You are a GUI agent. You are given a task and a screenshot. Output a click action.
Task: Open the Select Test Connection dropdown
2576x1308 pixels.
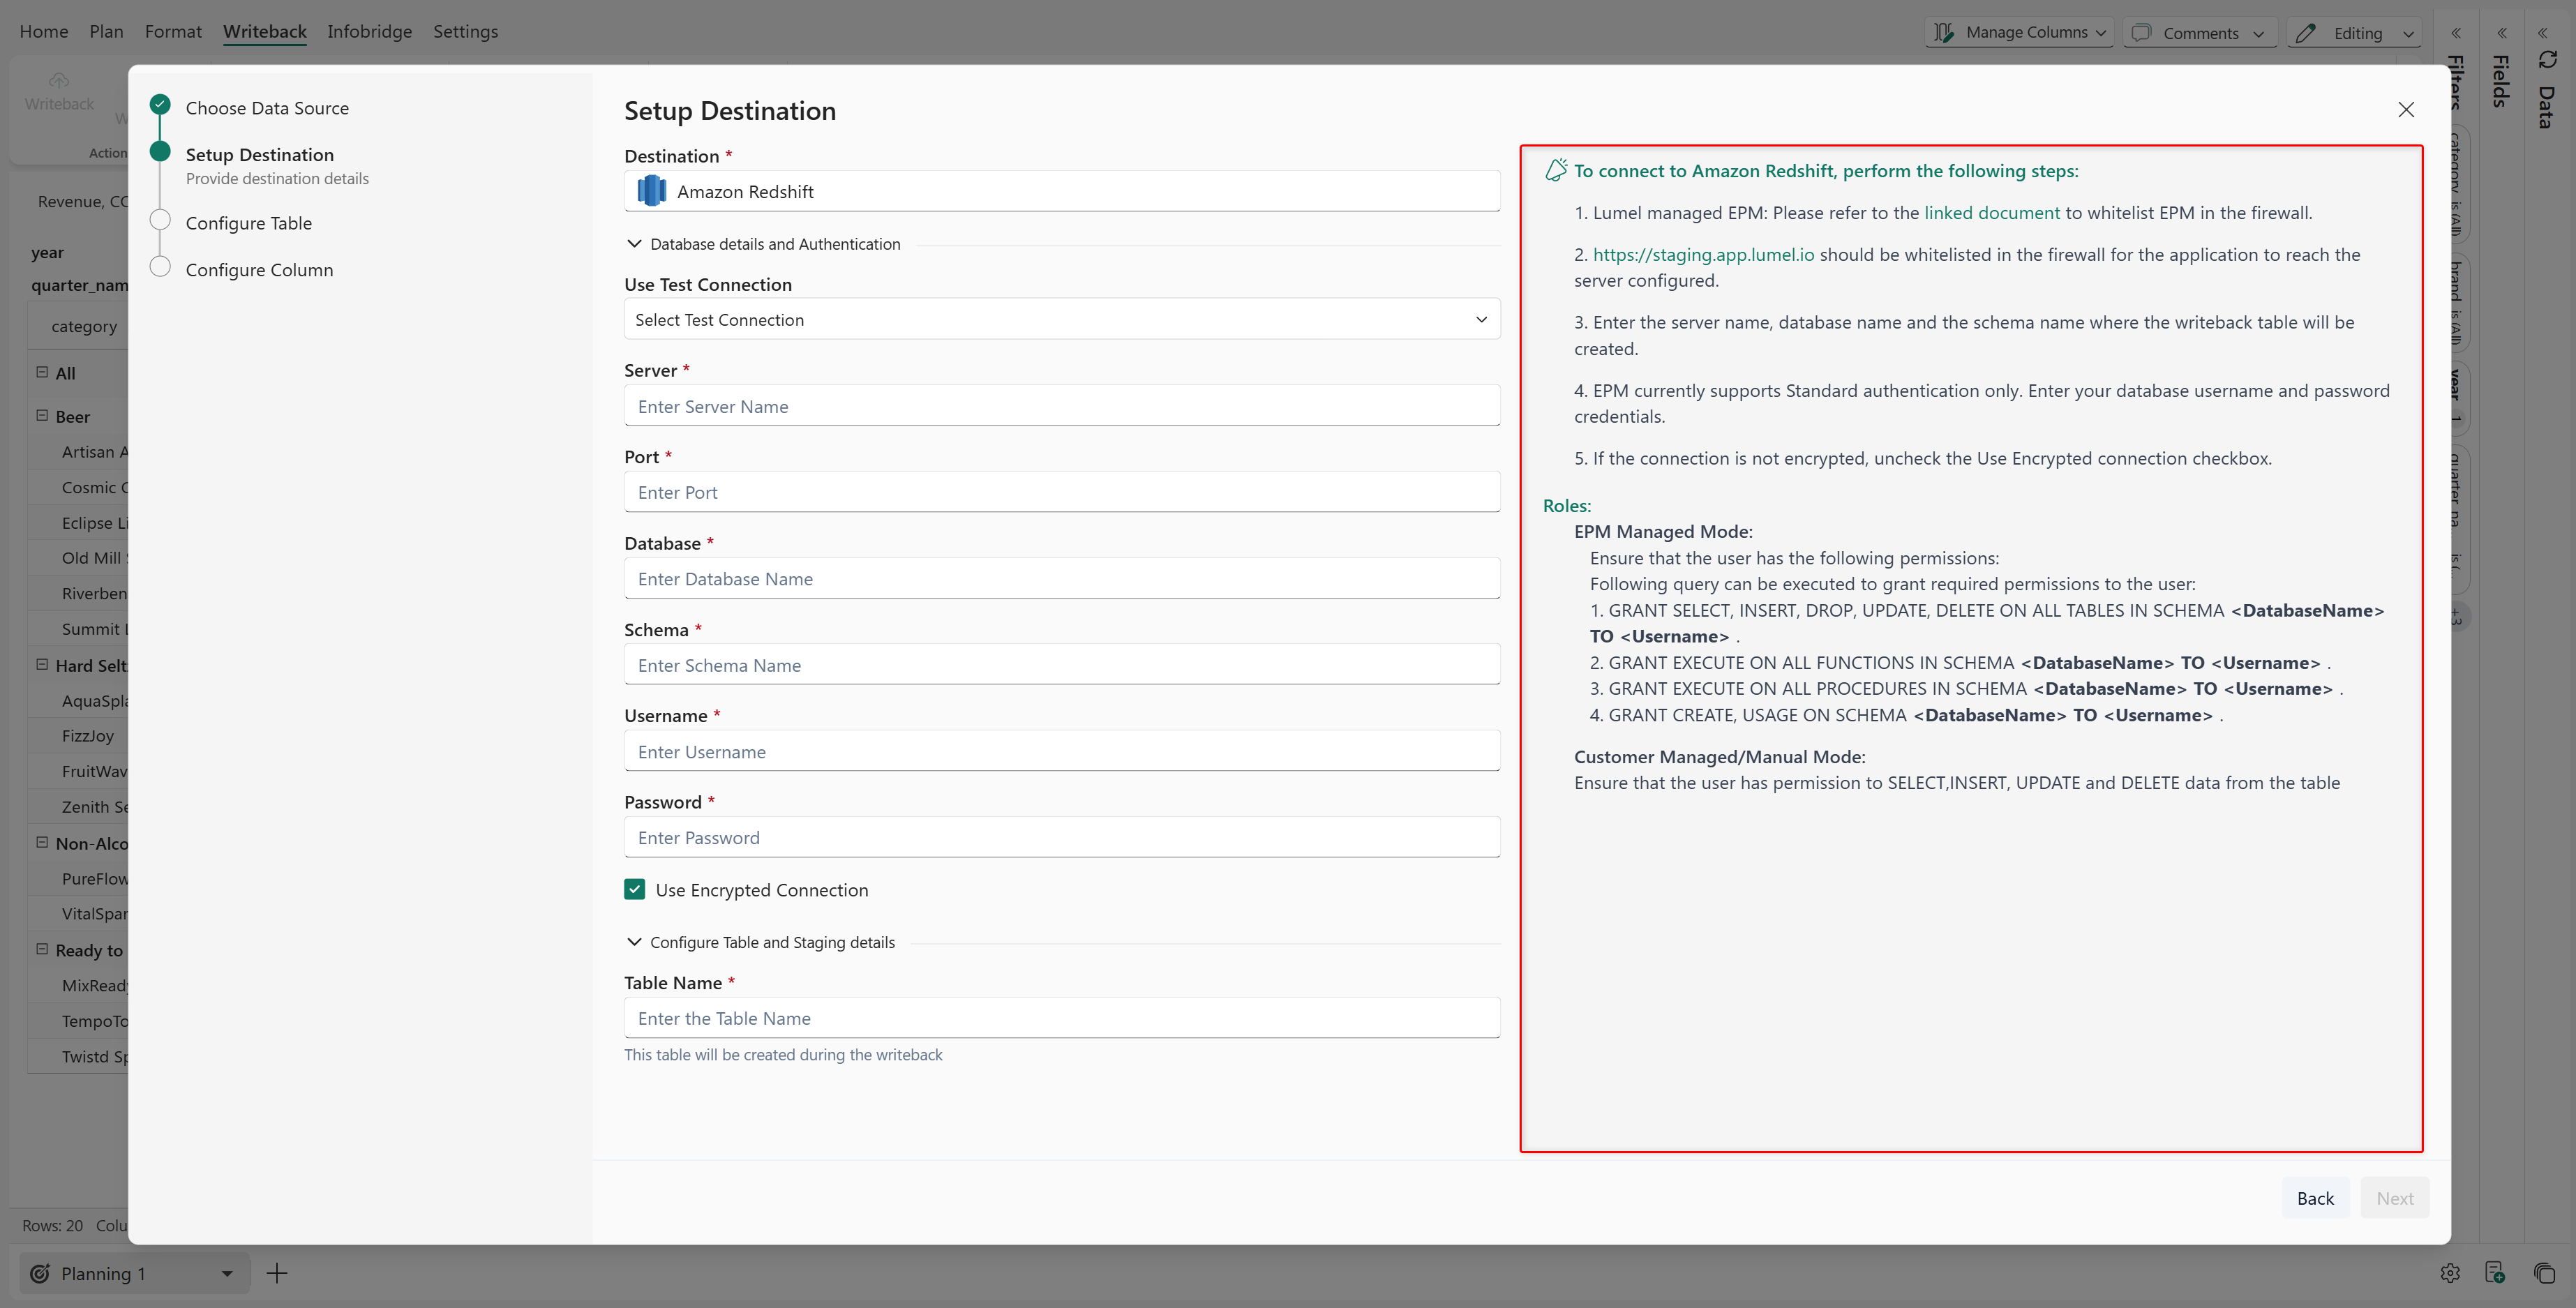coord(1061,320)
